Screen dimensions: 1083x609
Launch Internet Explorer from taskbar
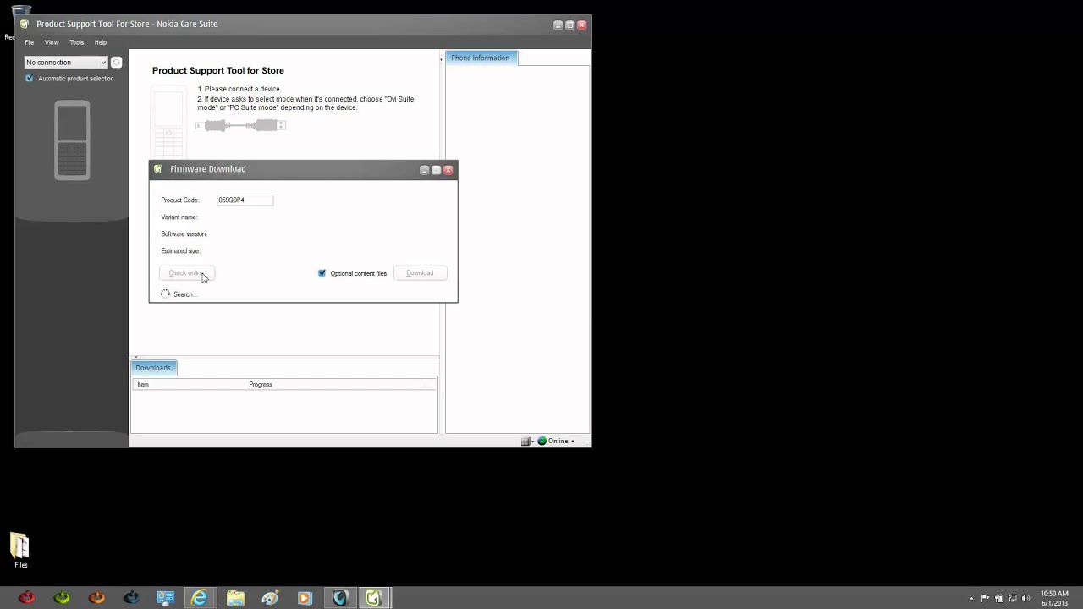click(200, 598)
